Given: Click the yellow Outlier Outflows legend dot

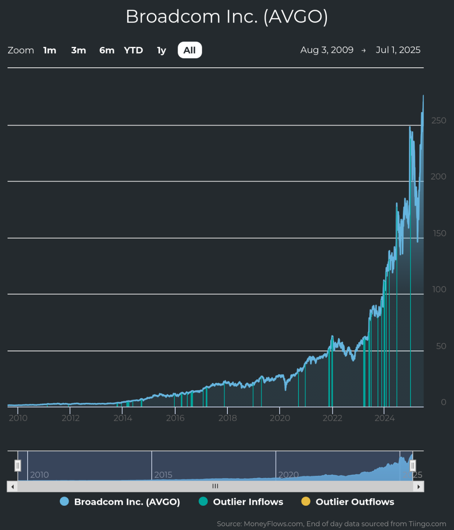Looking at the screenshot, I should 306,502.
